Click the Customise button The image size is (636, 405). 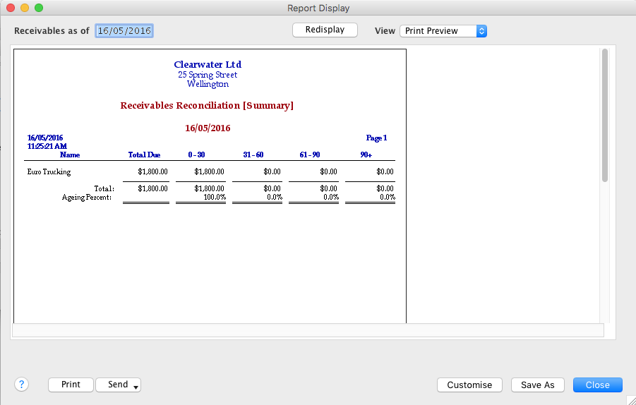[x=469, y=385]
